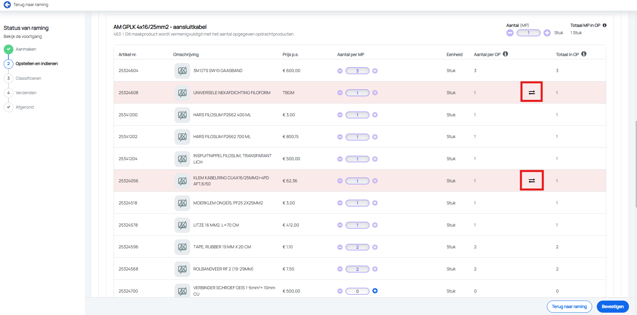Click article number 25324604
The height and width of the screenshot is (315, 637).
[x=128, y=71]
